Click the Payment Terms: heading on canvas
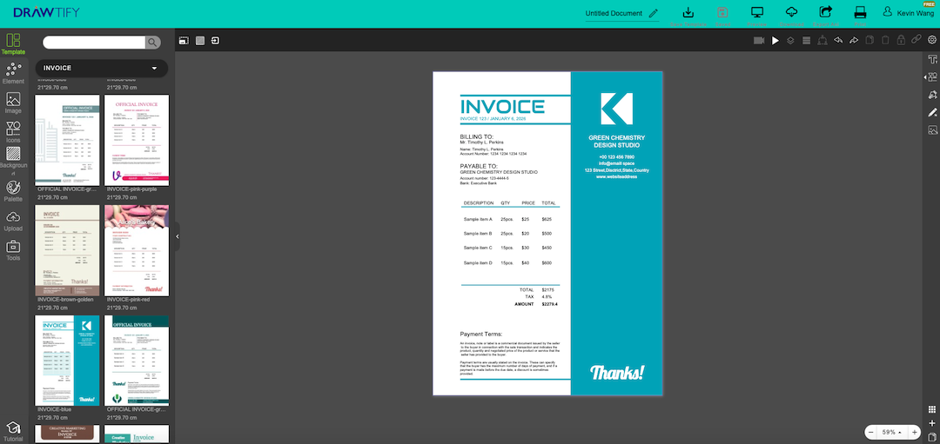This screenshot has height=444, width=940. [481, 335]
